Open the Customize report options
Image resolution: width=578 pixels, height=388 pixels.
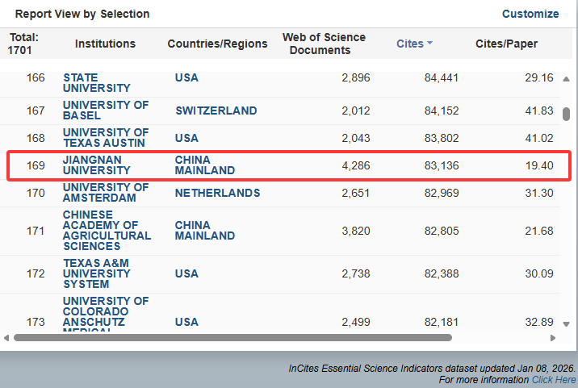pos(530,14)
